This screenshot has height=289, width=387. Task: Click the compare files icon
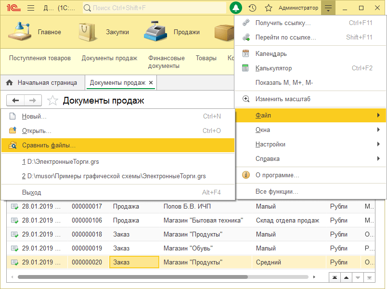(13, 145)
